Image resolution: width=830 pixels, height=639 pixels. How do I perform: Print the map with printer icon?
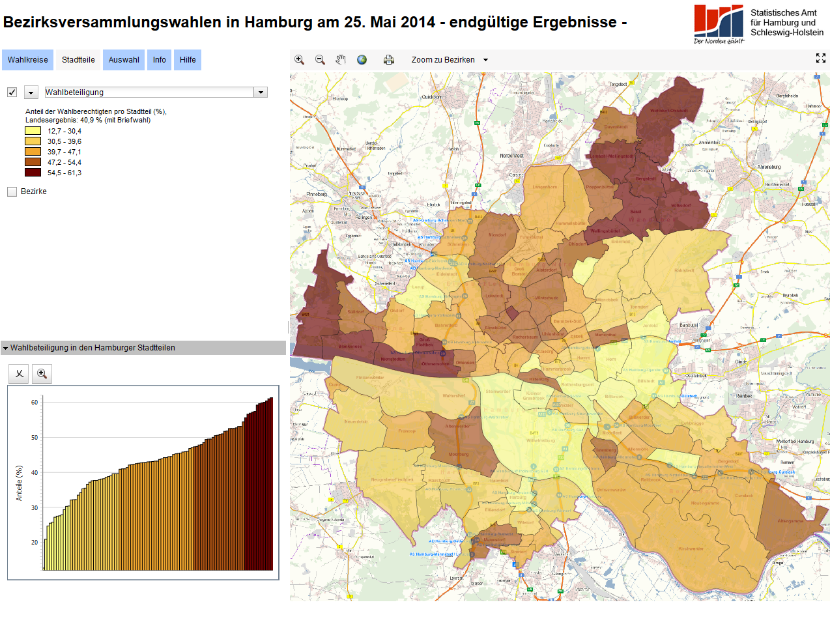tap(389, 60)
